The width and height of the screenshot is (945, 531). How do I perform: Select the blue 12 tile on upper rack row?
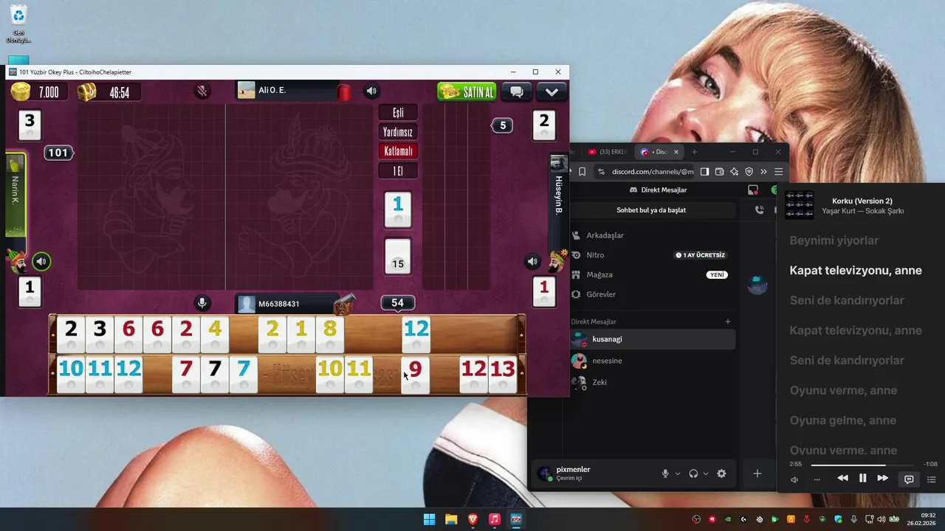[x=416, y=334]
